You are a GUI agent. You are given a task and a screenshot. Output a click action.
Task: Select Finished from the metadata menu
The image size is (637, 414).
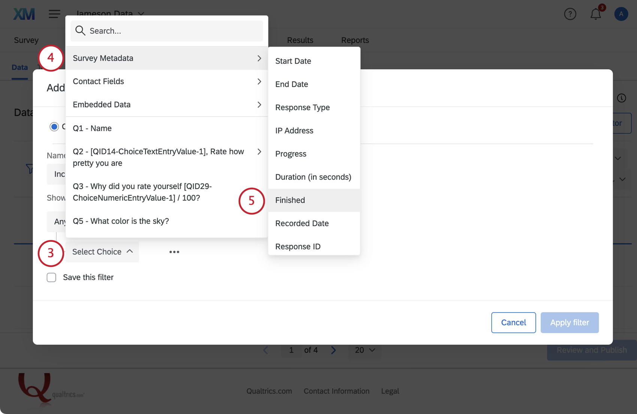(x=290, y=200)
